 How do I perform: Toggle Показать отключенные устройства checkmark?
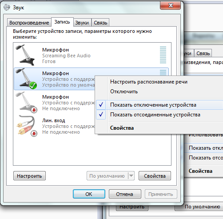[x=101, y=105]
